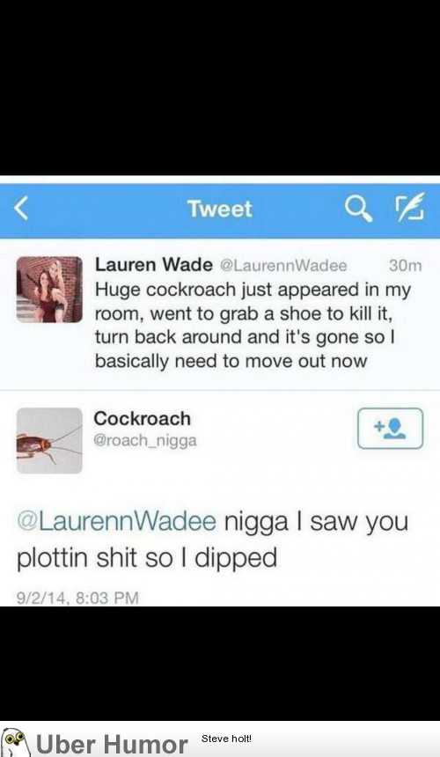The image size is (440, 757).
Task: Click the 9/2/14, 8:03 PM timestamp
Action: coord(77,599)
